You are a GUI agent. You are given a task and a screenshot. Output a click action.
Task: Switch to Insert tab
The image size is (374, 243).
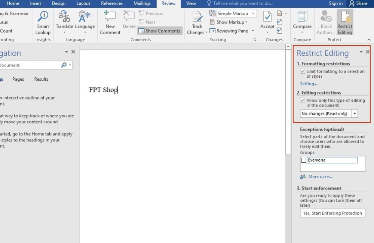click(35, 3)
